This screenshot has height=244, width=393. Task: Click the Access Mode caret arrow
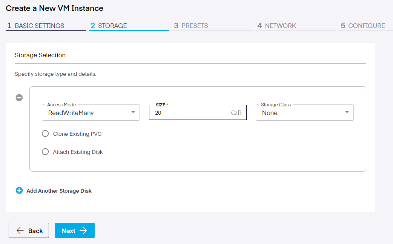click(133, 113)
